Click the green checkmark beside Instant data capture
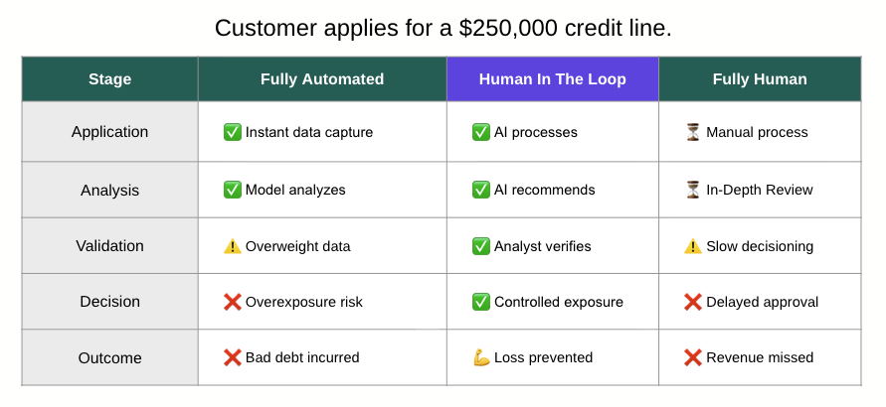The image size is (886, 407). tap(233, 132)
